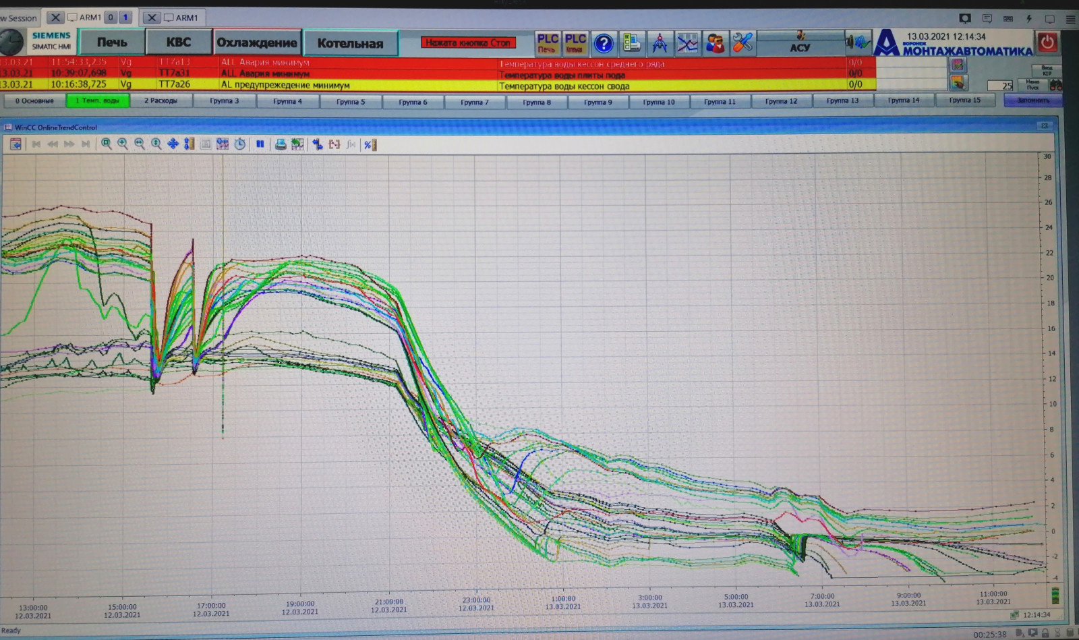
Task: Click the wrench and screwdriver settings icon
Action: click(742, 44)
